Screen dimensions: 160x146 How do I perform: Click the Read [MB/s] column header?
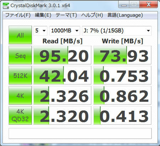click(63, 41)
